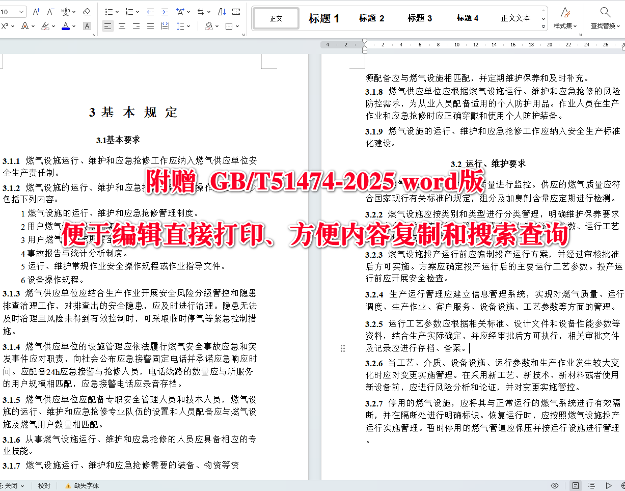The height and width of the screenshot is (491, 625).
Task: Select the clear formatting eraser icon
Action: pos(87,12)
